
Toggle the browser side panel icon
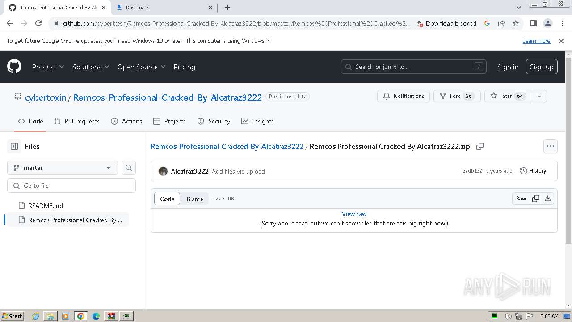tap(533, 23)
